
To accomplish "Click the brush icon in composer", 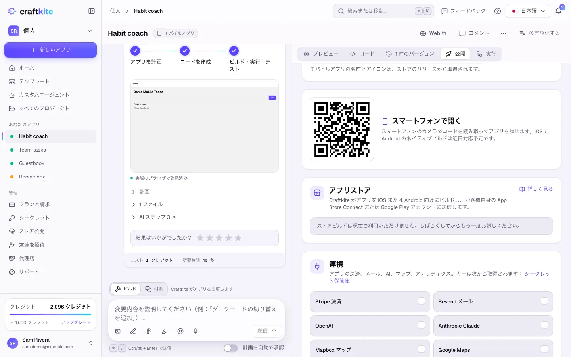I will pos(165,331).
